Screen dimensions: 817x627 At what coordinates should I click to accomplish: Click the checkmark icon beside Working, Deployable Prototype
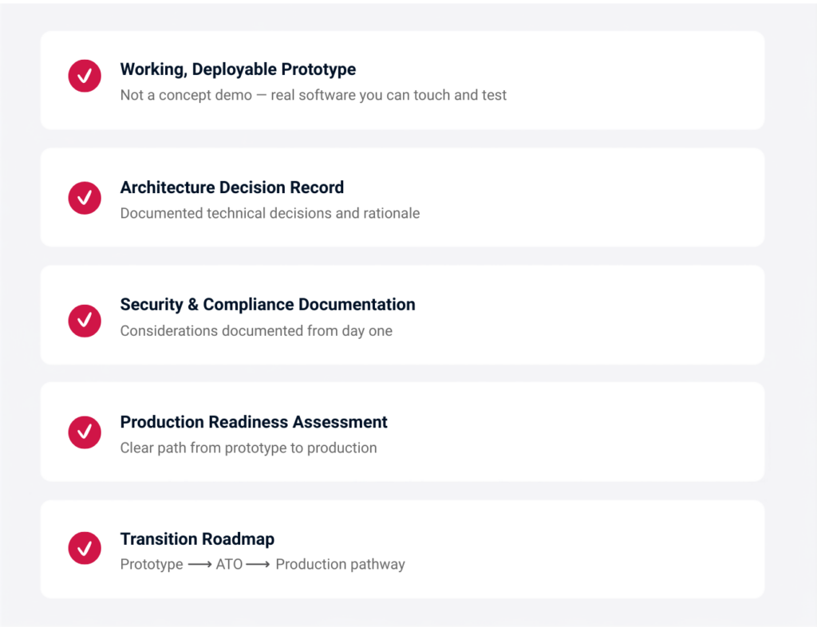click(x=85, y=76)
